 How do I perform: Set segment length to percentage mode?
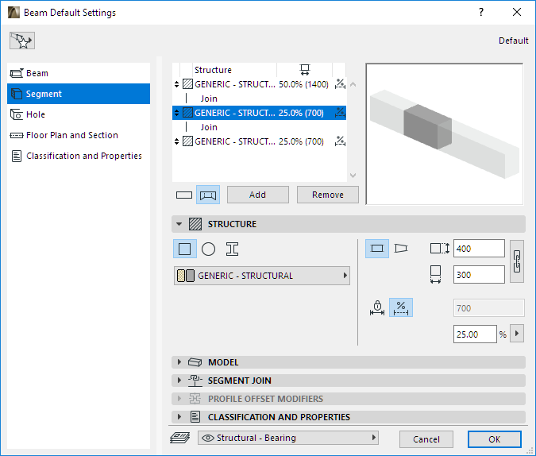click(x=401, y=307)
